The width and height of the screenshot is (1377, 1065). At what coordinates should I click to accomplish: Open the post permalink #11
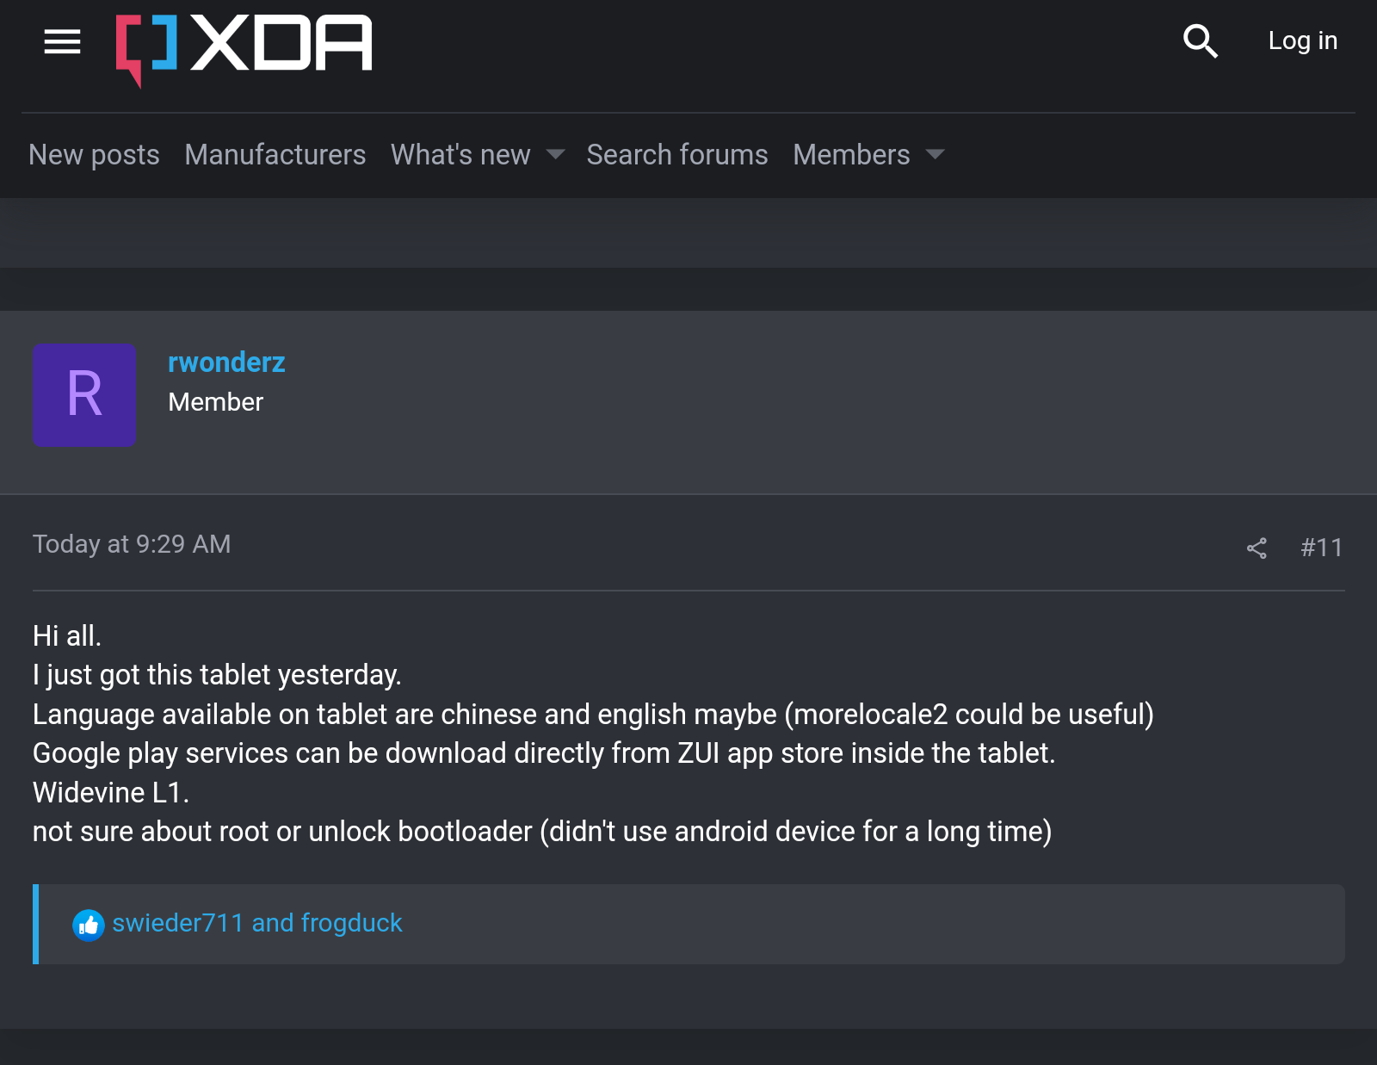[x=1322, y=548]
